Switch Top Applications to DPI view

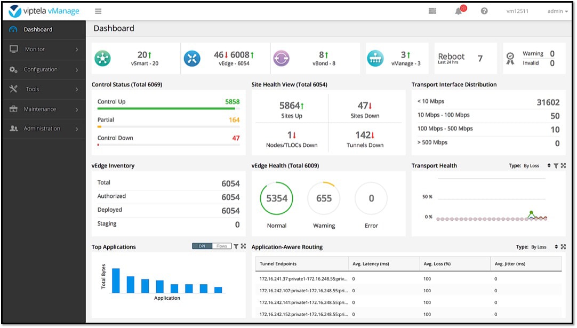202,246
